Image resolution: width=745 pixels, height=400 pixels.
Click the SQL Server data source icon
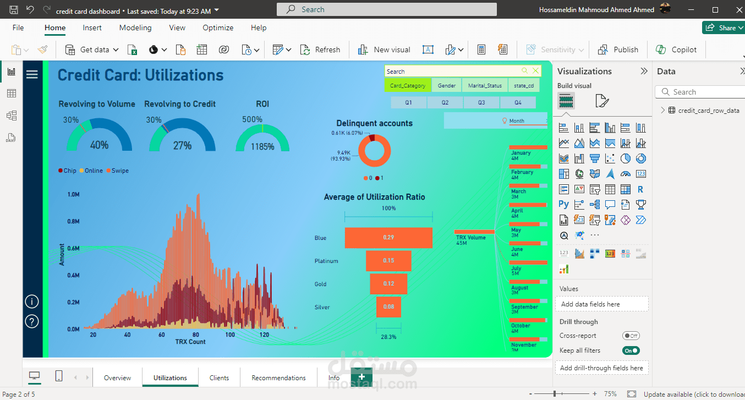181,50
